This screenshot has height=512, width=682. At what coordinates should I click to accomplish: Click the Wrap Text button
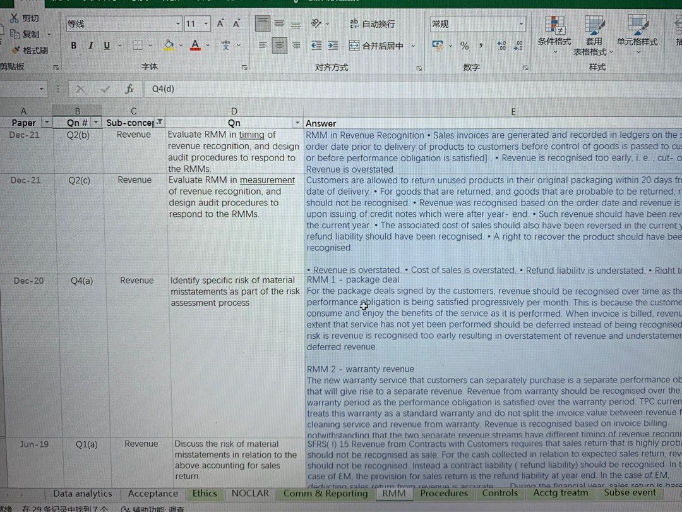click(x=373, y=24)
